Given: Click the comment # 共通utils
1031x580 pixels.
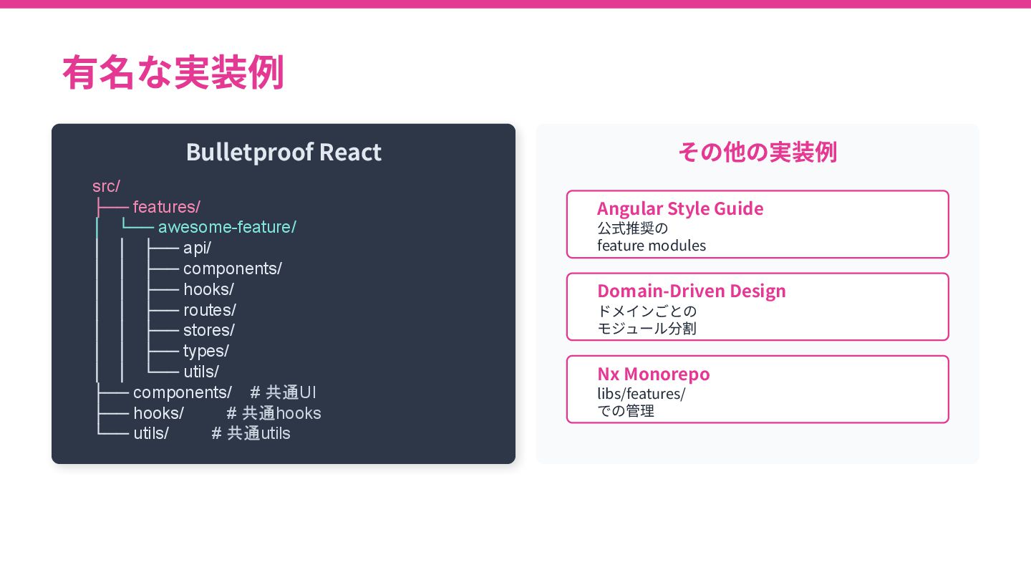Looking at the screenshot, I should click(x=251, y=433).
